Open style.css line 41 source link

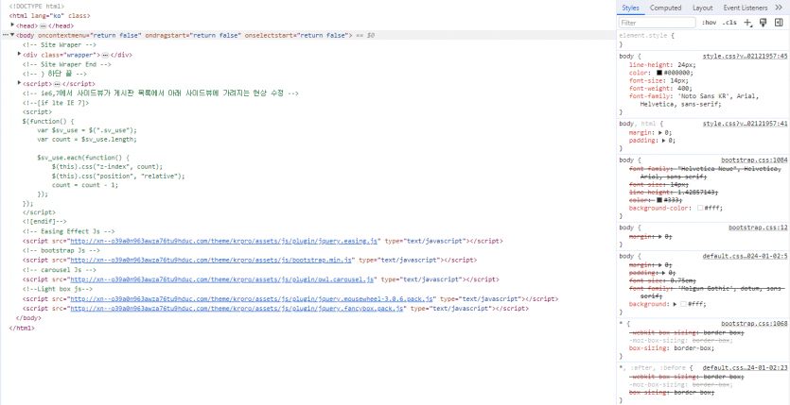click(x=746, y=124)
